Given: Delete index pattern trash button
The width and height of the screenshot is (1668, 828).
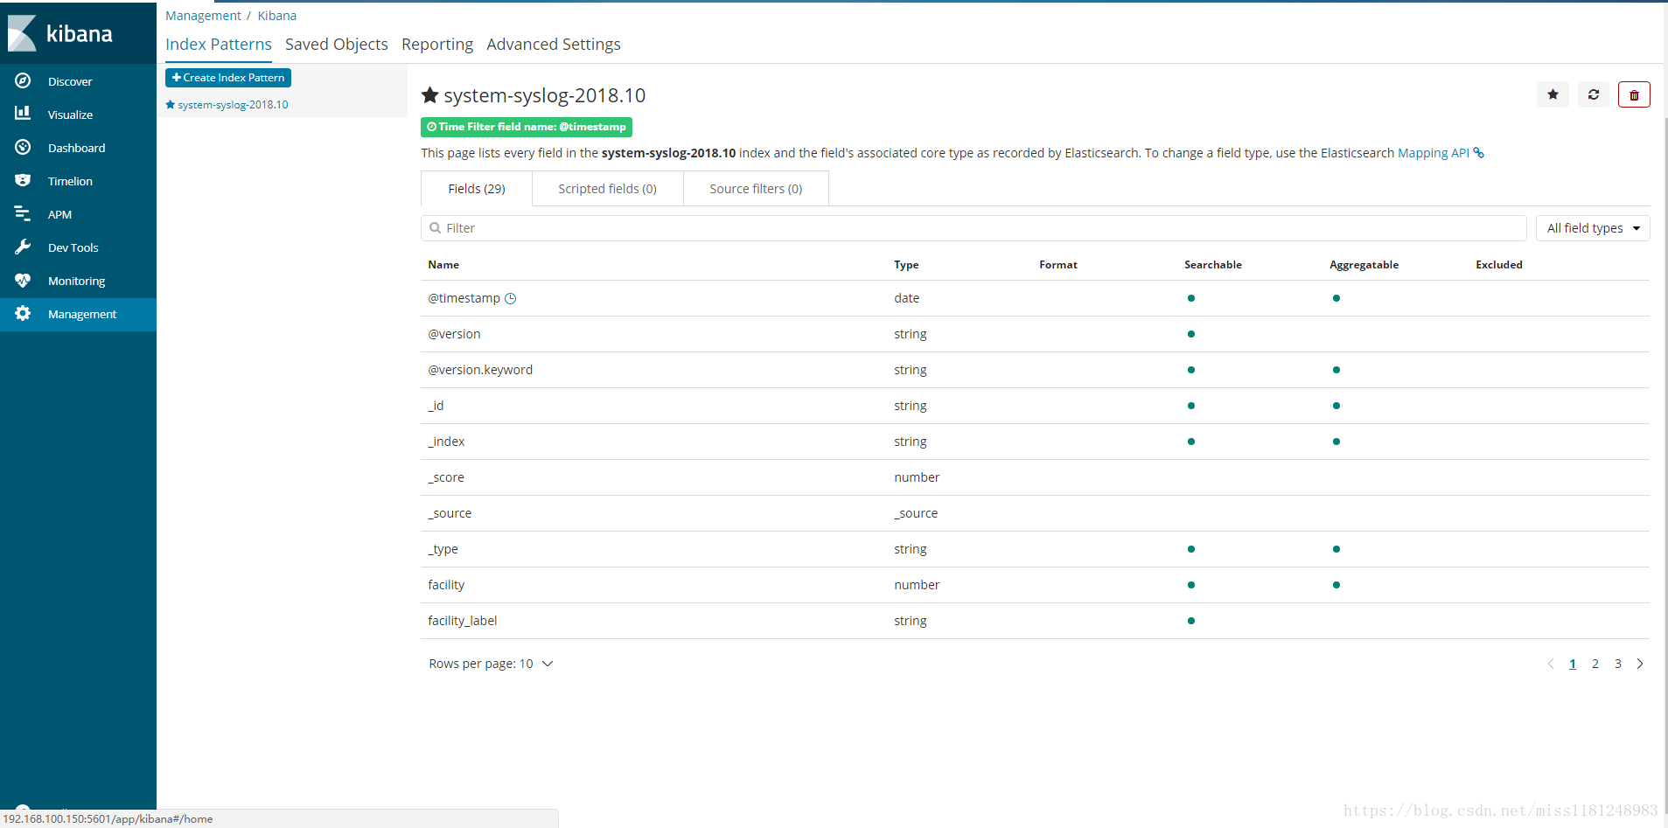Looking at the screenshot, I should coord(1634,94).
